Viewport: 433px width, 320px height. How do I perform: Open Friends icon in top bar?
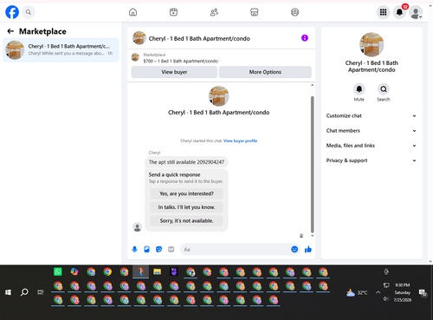[214, 12]
